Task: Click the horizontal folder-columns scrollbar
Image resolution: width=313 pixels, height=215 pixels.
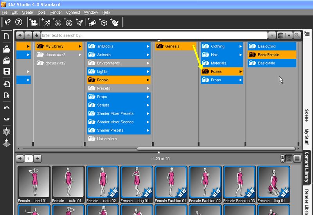Action: (216, 149)
